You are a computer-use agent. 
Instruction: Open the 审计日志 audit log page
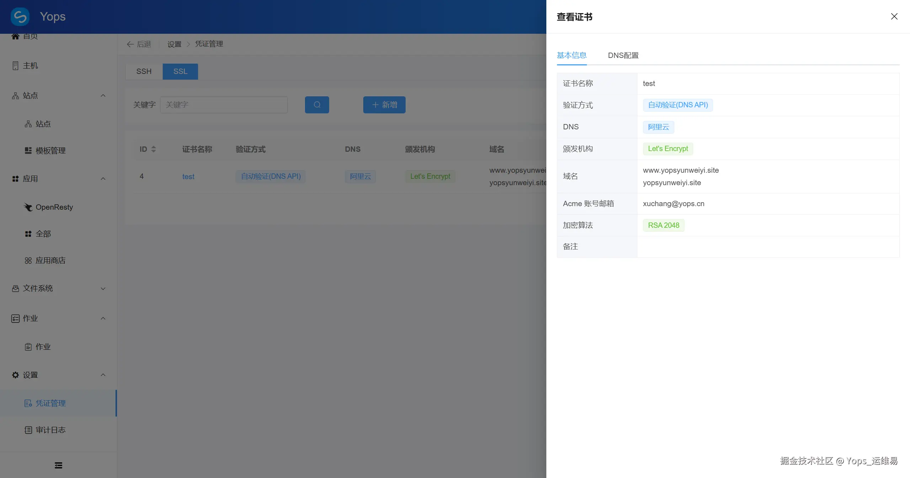[50, 430]
